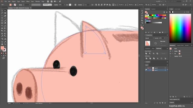This screenshot has width=193, height=108.
Task: Toggle visibility of Layer 1
Action: [x=146, y=70]
